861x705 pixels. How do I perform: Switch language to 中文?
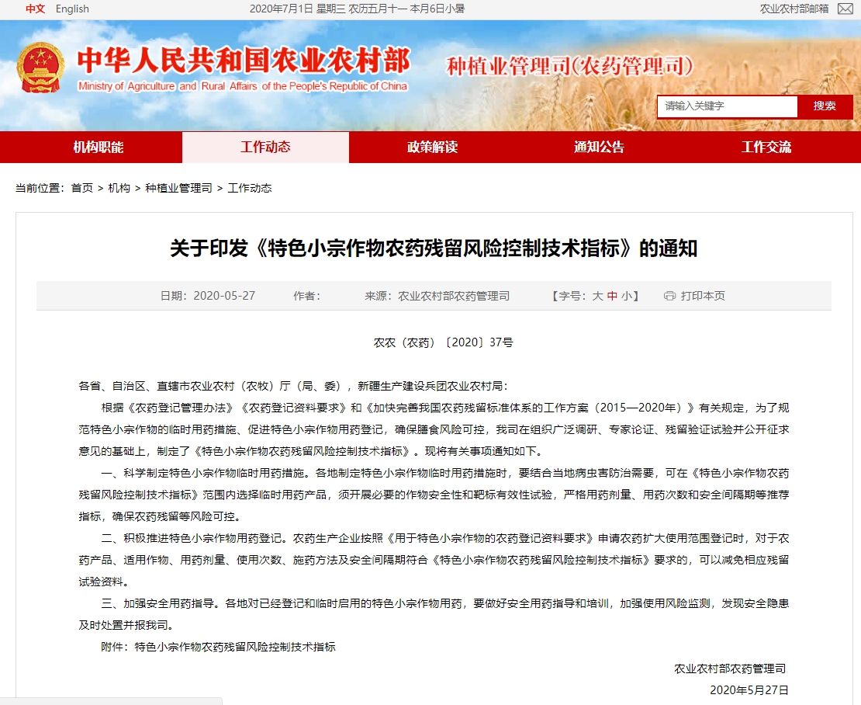pos(35,9)
